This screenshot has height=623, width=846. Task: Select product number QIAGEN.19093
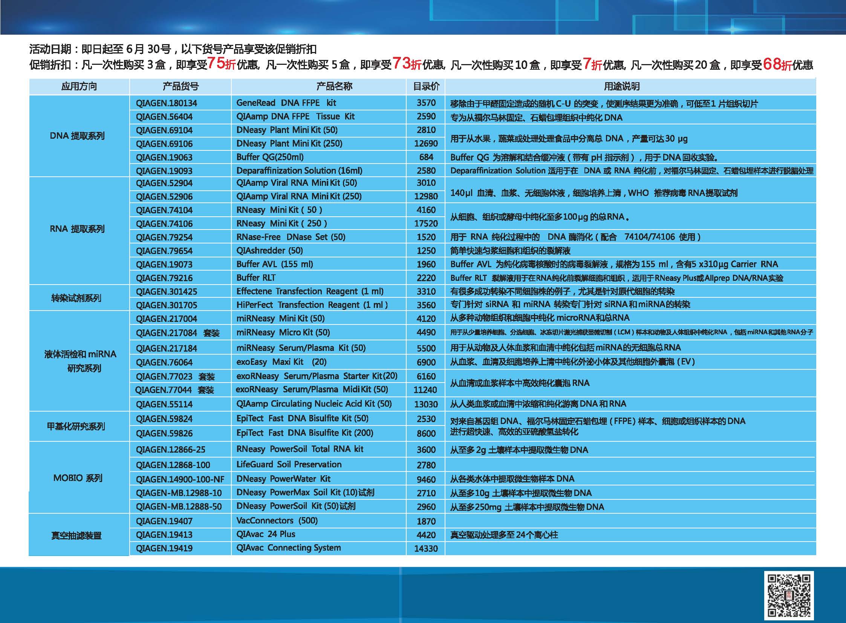click(x=164, y=171)
